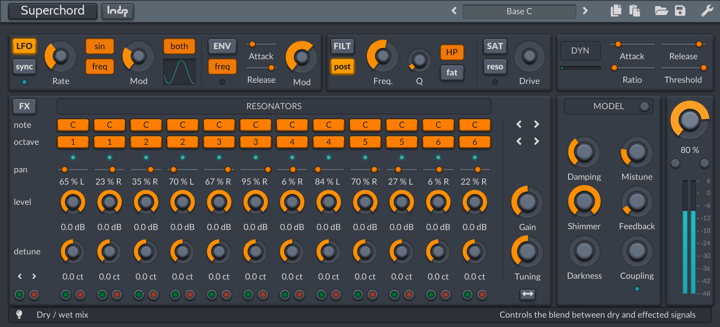
Task: Shift resonator octaves right arrow
Action: pyautogui.click(x=537, y=141)
